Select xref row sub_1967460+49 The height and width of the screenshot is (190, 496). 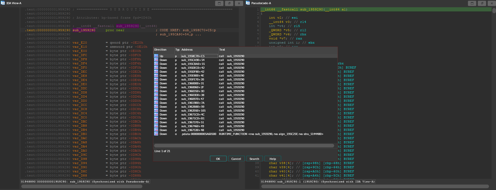(x=246, y=126)
